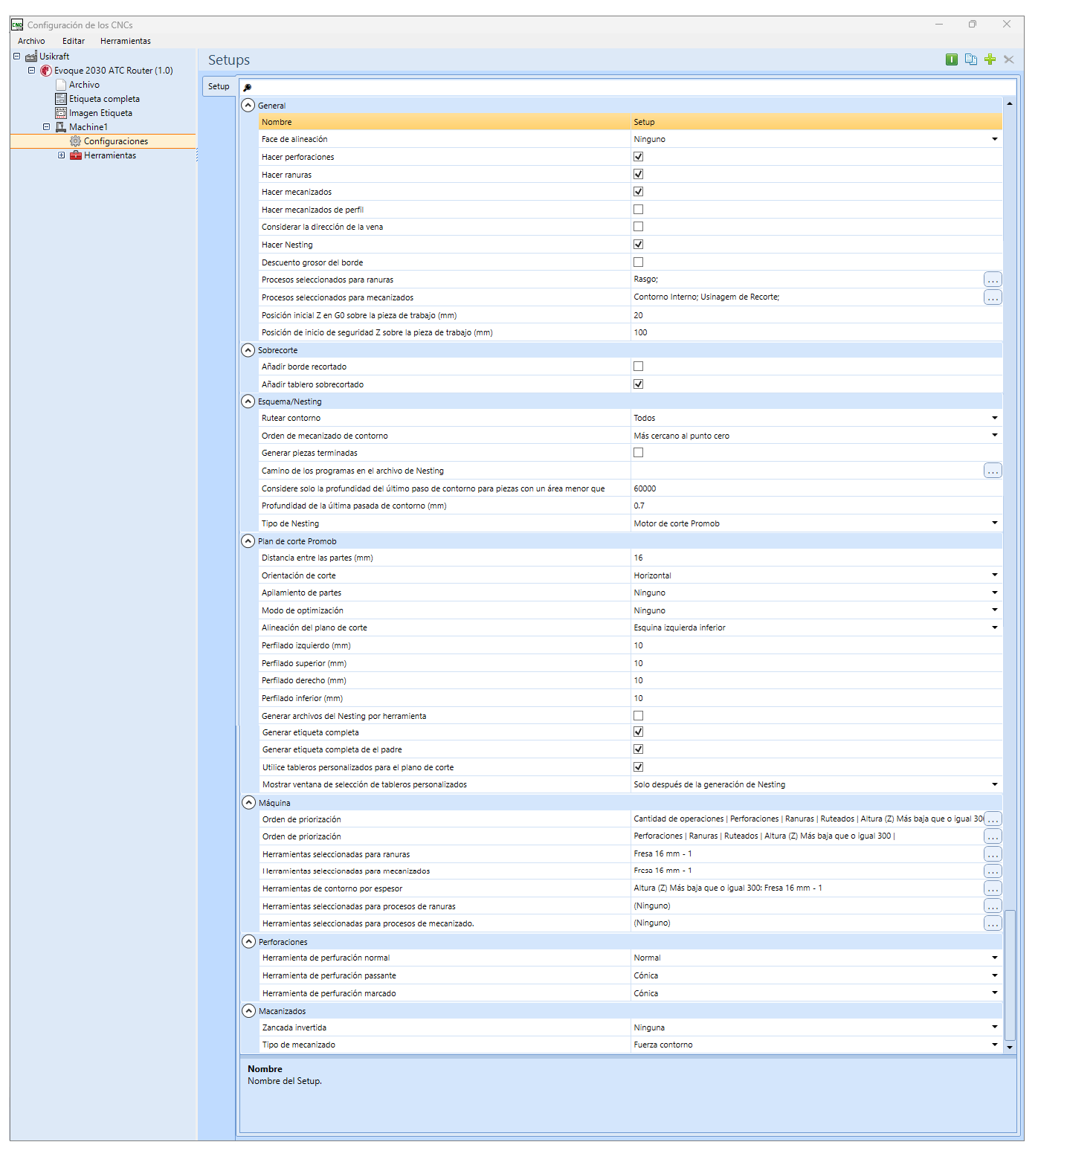The width and height of the screenshot is (1067, 1165).
Task: Collapse the General section
Action: (248, 106)
